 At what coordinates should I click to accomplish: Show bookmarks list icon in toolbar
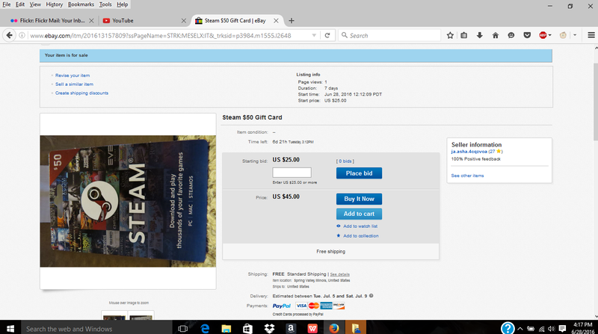point(463,35)
